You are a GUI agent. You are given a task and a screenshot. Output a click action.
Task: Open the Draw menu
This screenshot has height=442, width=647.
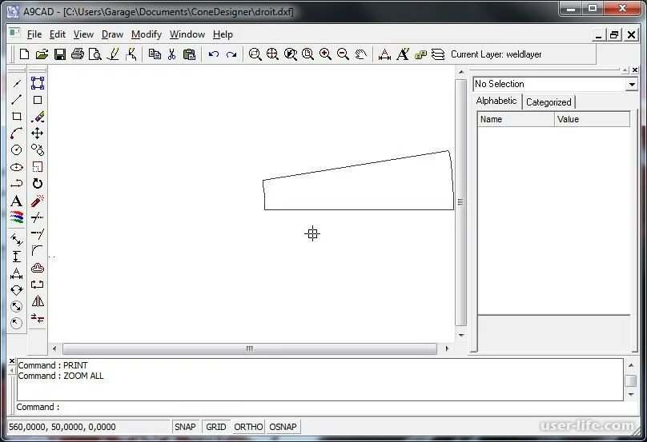[112, 34]
